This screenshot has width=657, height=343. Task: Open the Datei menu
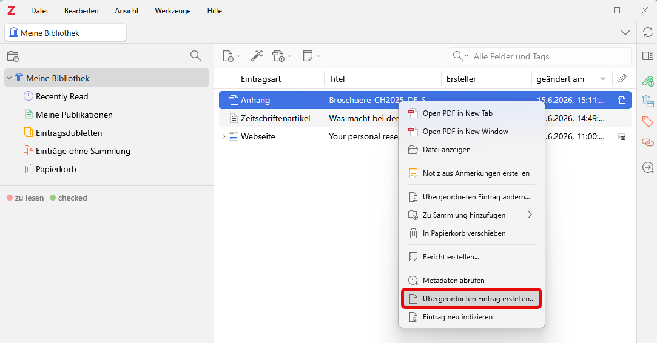39,11
